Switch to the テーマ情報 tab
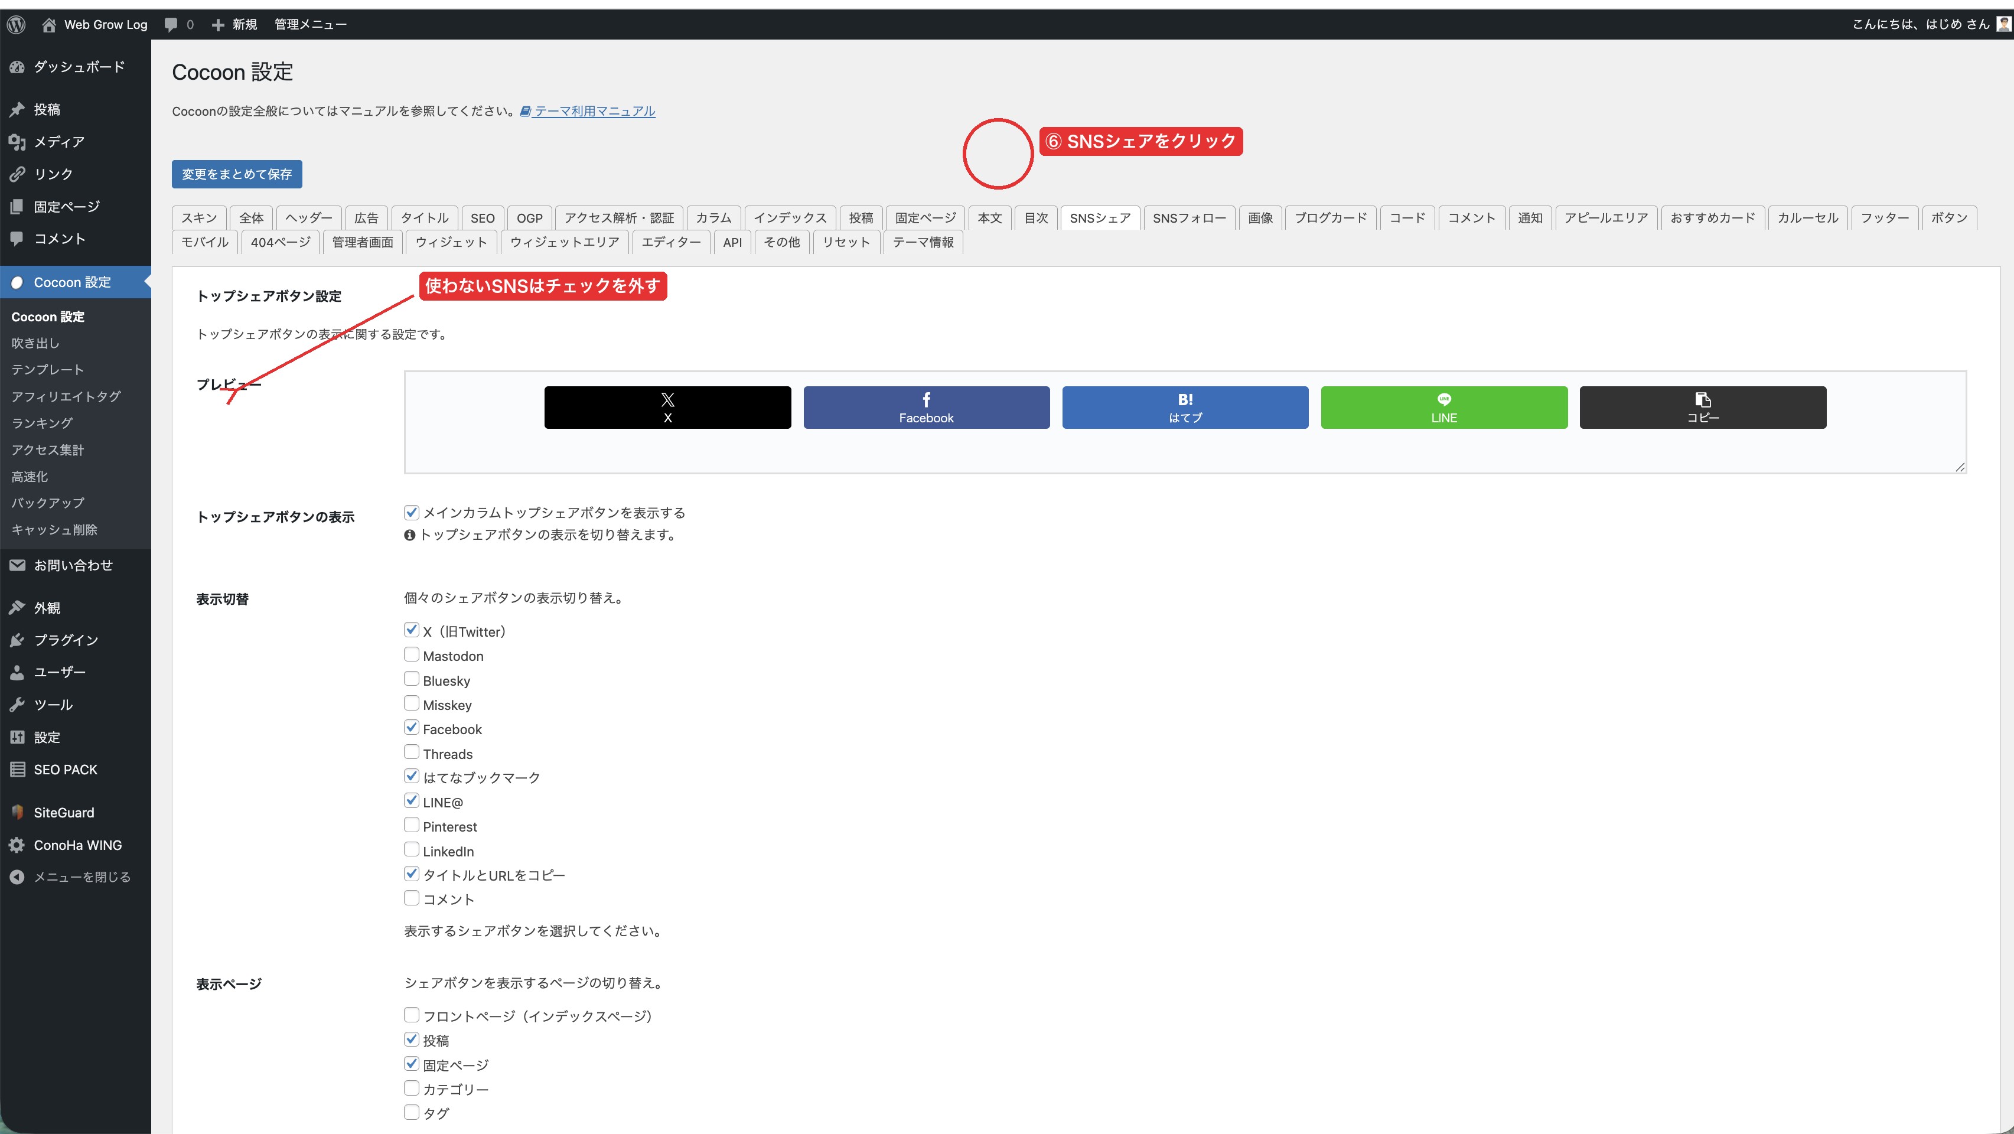 [923, 242]
